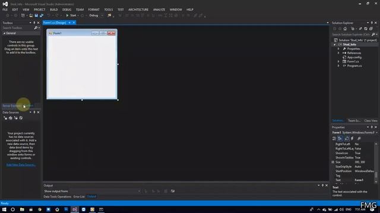
Task: Click the Toolbox search magnifier icon
Action: (x=36, y=28)
